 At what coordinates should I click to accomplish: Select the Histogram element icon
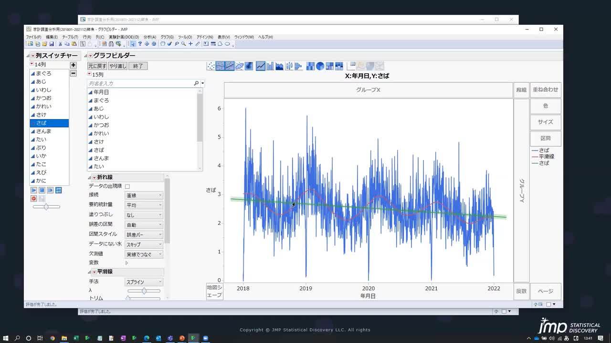pos(298,66)
